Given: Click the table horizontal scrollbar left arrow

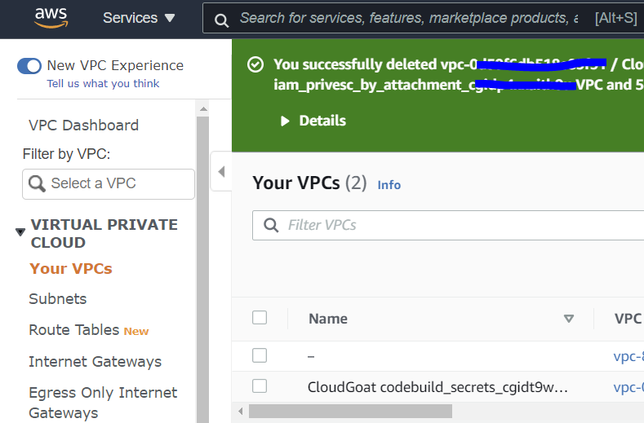Looking at the screenshot, I should [241, 411].
